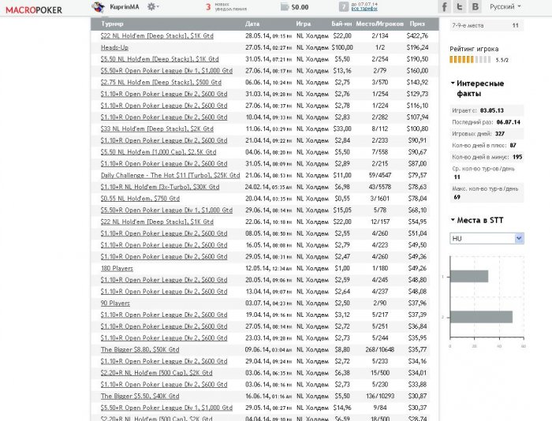Open The Bigger $8.80, $50K Gtd link
552x421 pixels.
pos(140,349)
